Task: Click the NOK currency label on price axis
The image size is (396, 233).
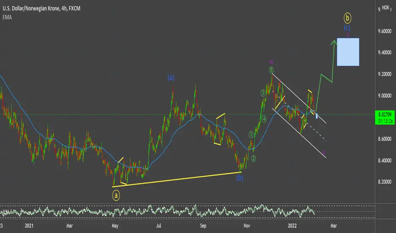Action: click(386, 8)
